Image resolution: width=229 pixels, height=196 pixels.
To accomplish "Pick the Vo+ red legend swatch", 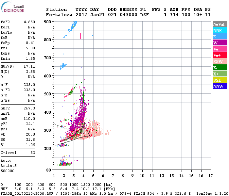I will [220, 55].
